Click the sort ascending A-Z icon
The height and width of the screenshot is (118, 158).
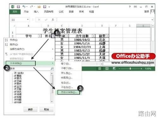6,40
